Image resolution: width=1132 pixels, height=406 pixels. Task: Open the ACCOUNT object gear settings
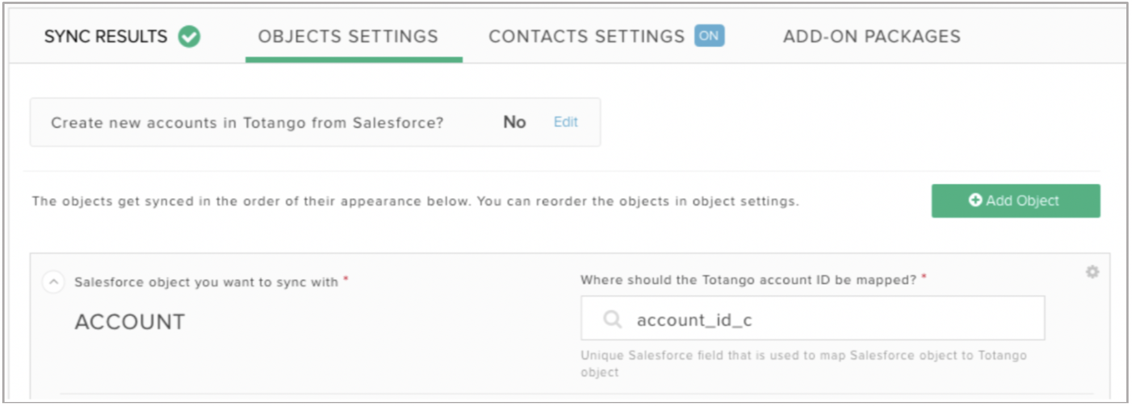(1092, 272)
